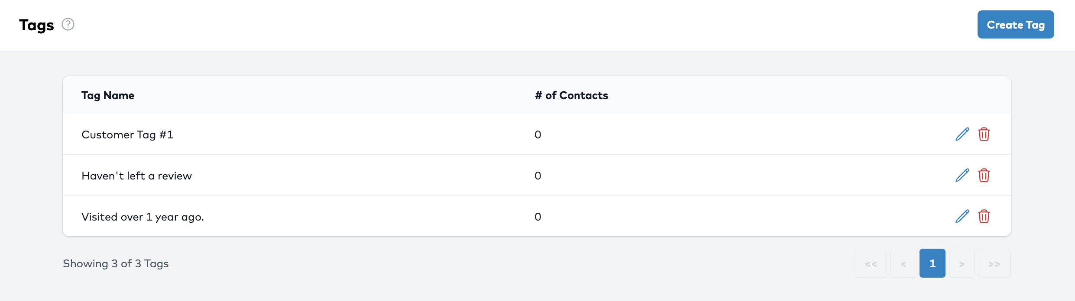Select the Customer Tag #1 row name

(x=127, y=135)
